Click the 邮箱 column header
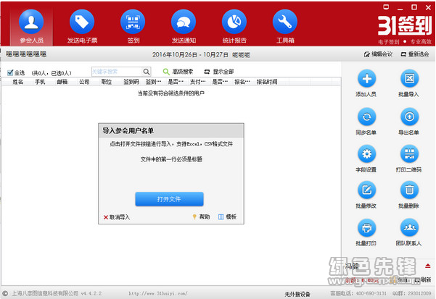 click(62, 82)
